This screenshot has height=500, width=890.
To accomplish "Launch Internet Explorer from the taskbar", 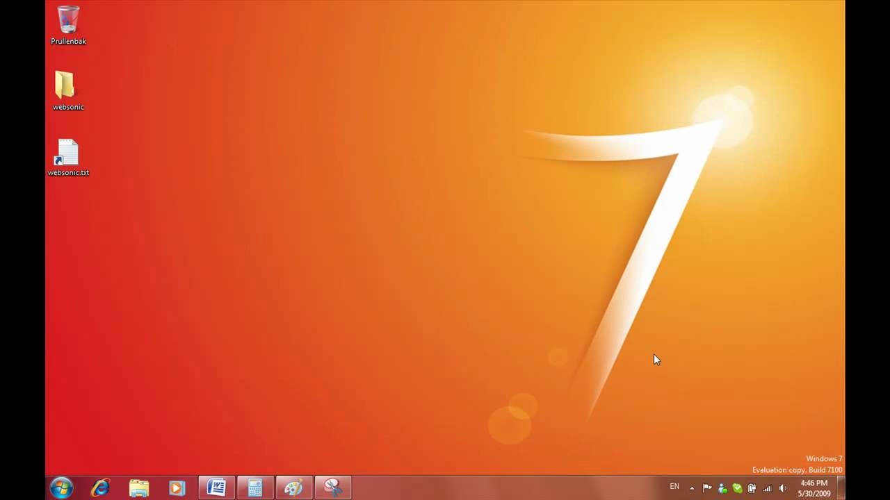I will pyautogui.click(x=100, y=488).
